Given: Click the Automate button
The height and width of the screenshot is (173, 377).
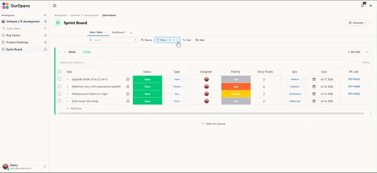Looking at the screenshot, I should [x=356, y=23].
